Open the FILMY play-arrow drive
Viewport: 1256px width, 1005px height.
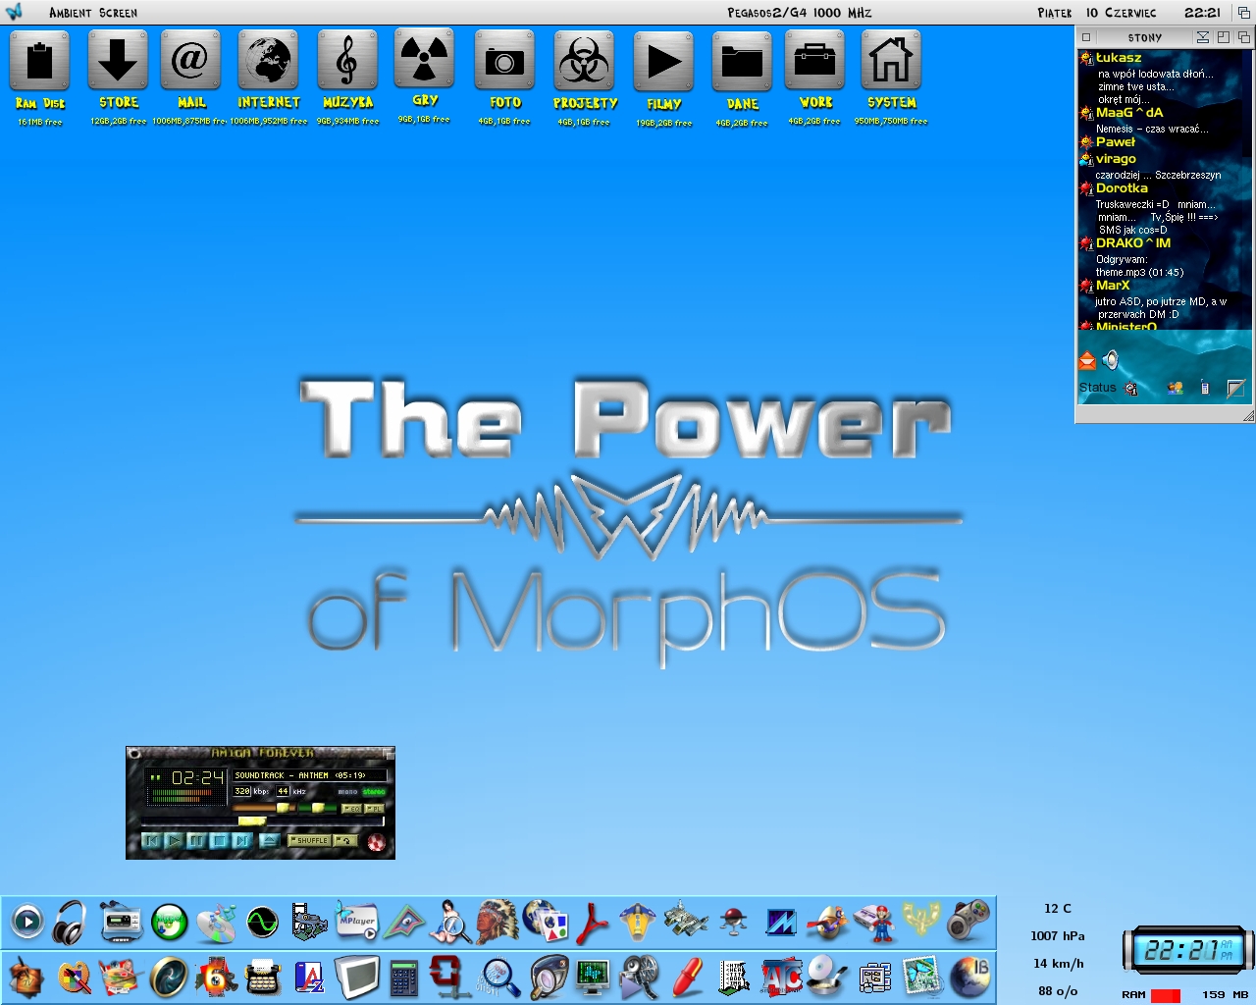click(663, 61)
